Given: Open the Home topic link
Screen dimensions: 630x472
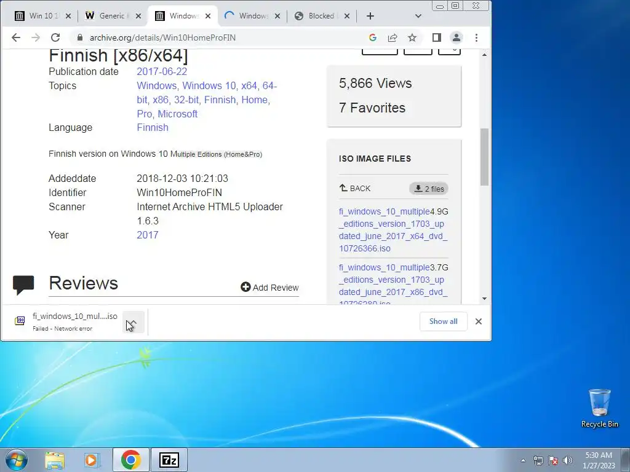Looking at the screenshot, I should pyautogui.click(x=255, y=100).
